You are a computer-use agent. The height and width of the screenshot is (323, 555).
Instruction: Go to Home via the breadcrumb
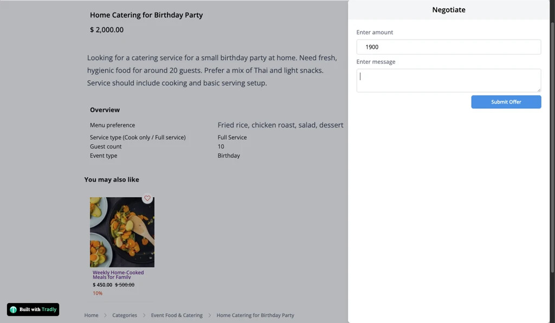click(x=91, y=315)
